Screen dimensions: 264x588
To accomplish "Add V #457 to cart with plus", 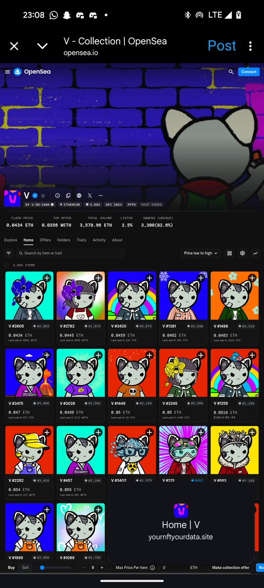I will pos(98,433).
